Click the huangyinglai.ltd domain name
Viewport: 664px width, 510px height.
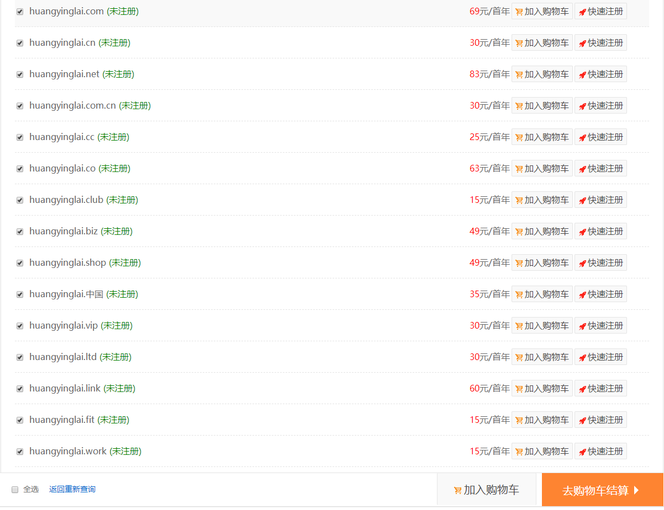tap(63, 357)
